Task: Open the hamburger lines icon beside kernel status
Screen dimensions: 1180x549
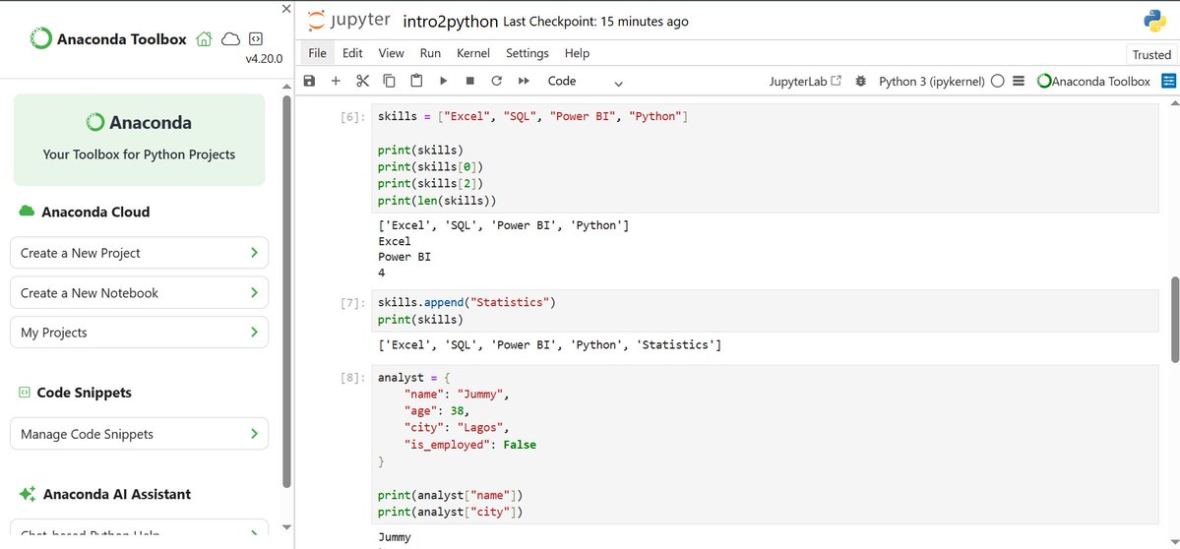Action: [1019, 82]
